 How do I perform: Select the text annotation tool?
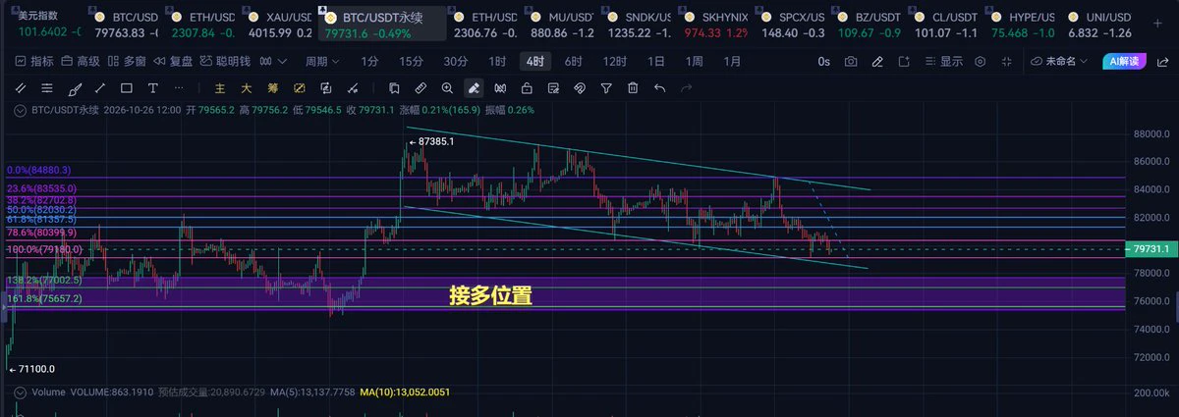[x=153, y=87]
